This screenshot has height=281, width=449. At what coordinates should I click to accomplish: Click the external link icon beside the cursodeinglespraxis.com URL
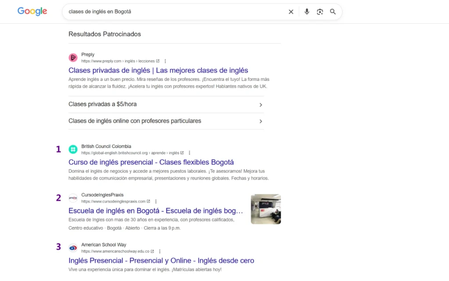pyautogui.click(x=148, y=201)
